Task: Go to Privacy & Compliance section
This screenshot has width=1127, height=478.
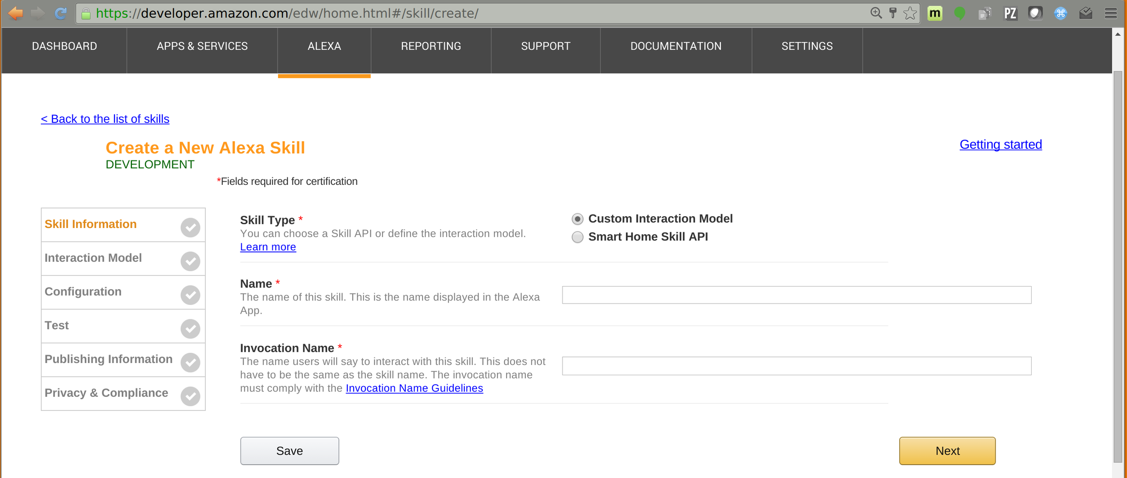Action: [123, 394]
